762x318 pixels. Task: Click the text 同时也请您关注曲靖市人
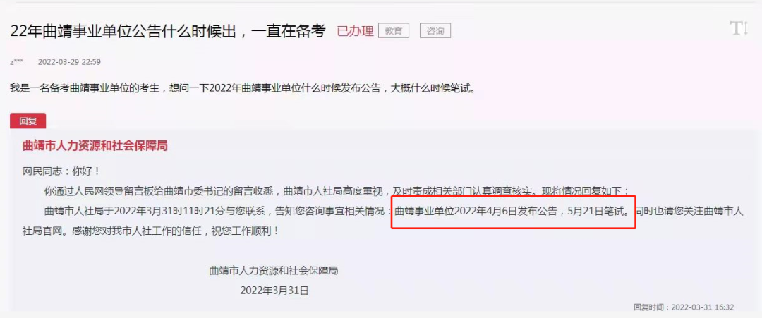689,212
